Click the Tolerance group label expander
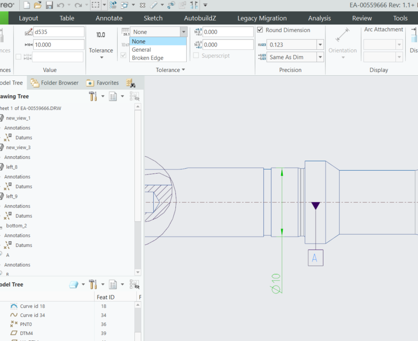The width and height of the screenshot is (418, 341). click(x=170, y=70)
